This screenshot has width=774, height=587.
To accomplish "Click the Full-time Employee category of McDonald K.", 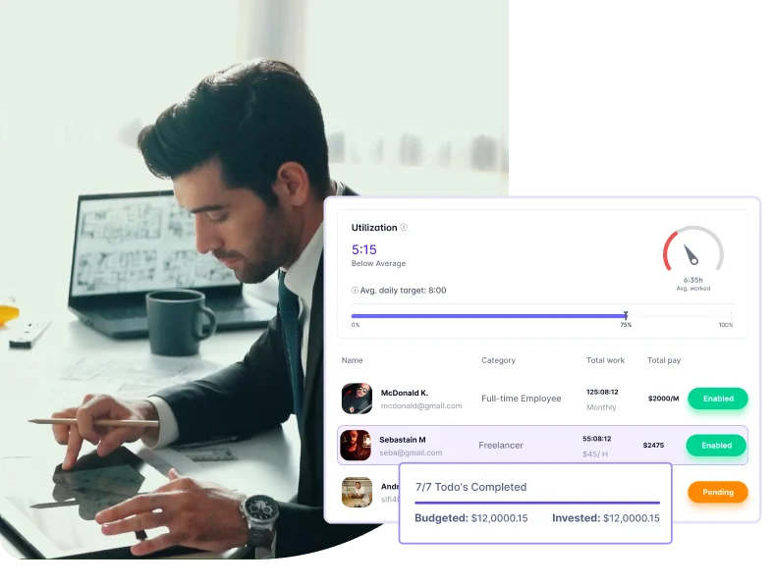I will click(x=521, y=399).
